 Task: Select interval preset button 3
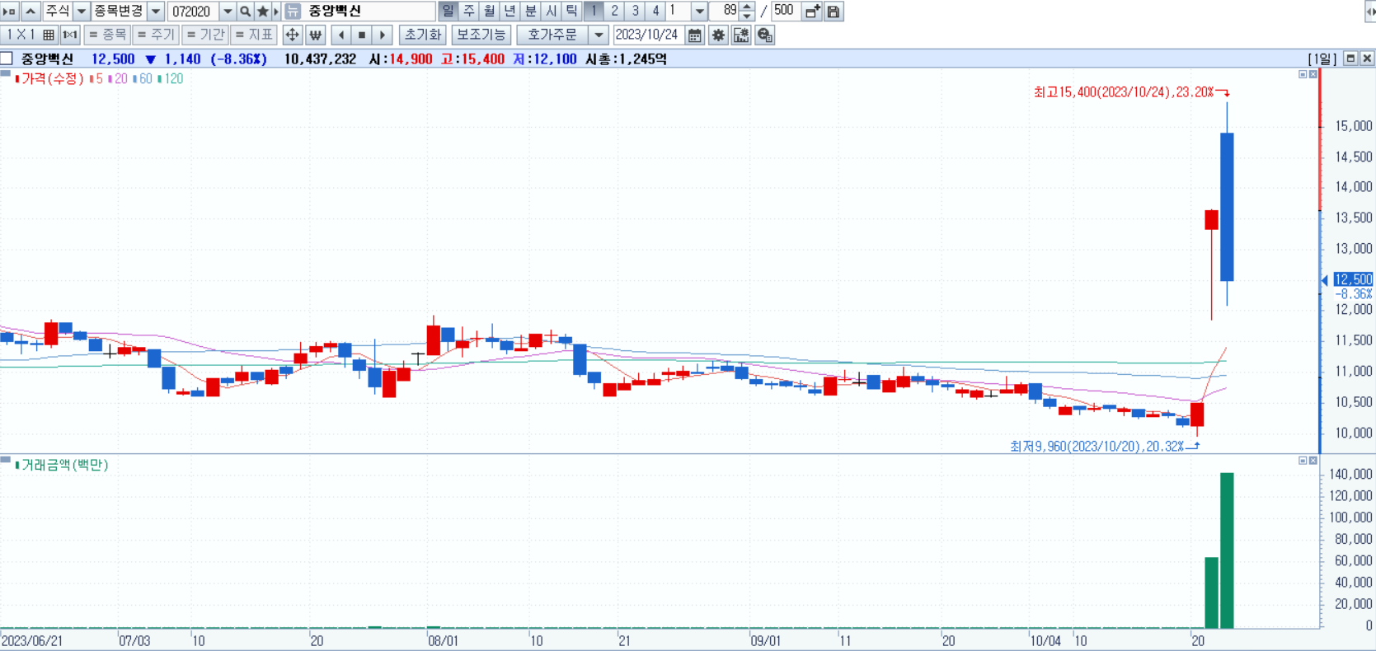pos(635,12)
